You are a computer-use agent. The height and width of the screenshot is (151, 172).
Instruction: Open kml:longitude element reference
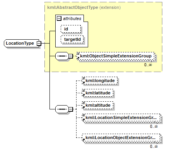click(x=100, y=81)
